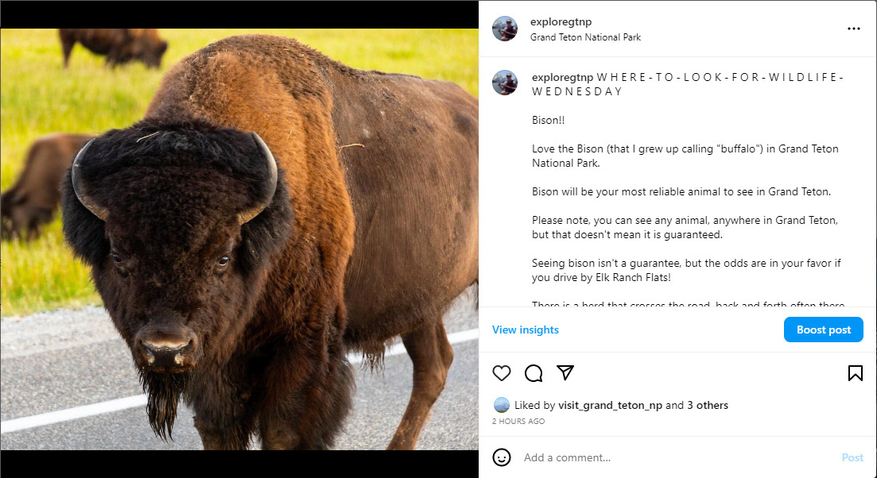Open visit_grand_teton_np profile from likes
This screenshot has width=877, height=478.
611,405
